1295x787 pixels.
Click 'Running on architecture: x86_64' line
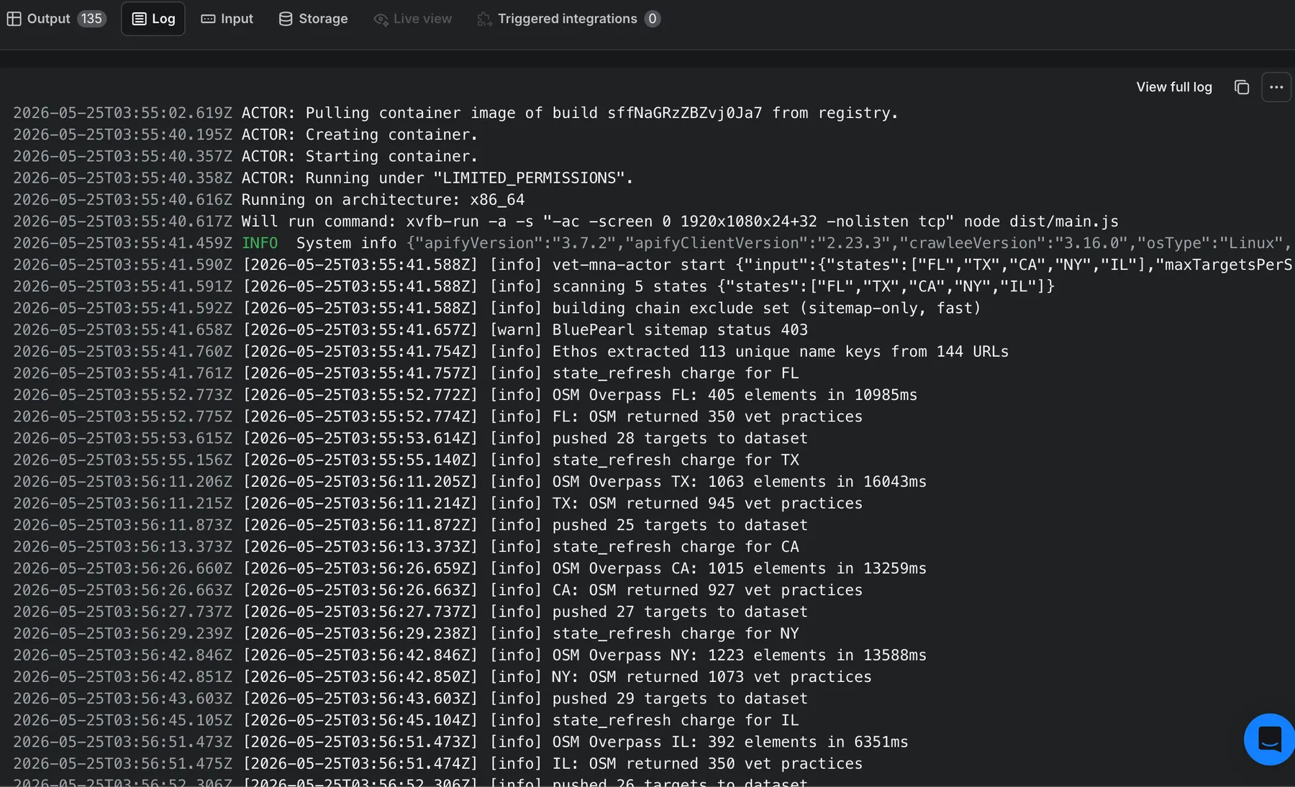tap(269, 199)
